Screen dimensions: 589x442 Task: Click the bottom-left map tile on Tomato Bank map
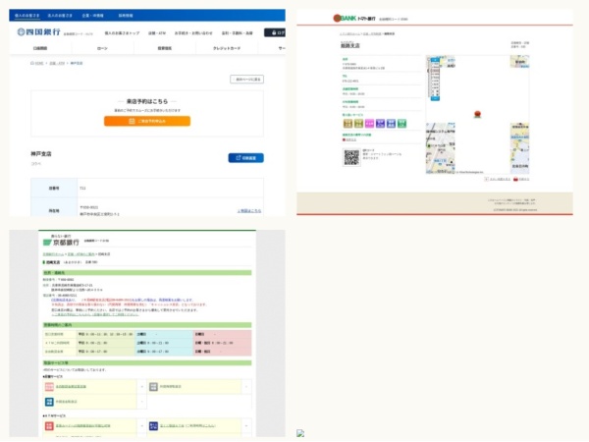[x=440, y=148]
